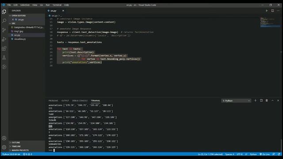Viewport: 283px width, 159px height.
Task: Open the File menu
Action: point(9,5)
